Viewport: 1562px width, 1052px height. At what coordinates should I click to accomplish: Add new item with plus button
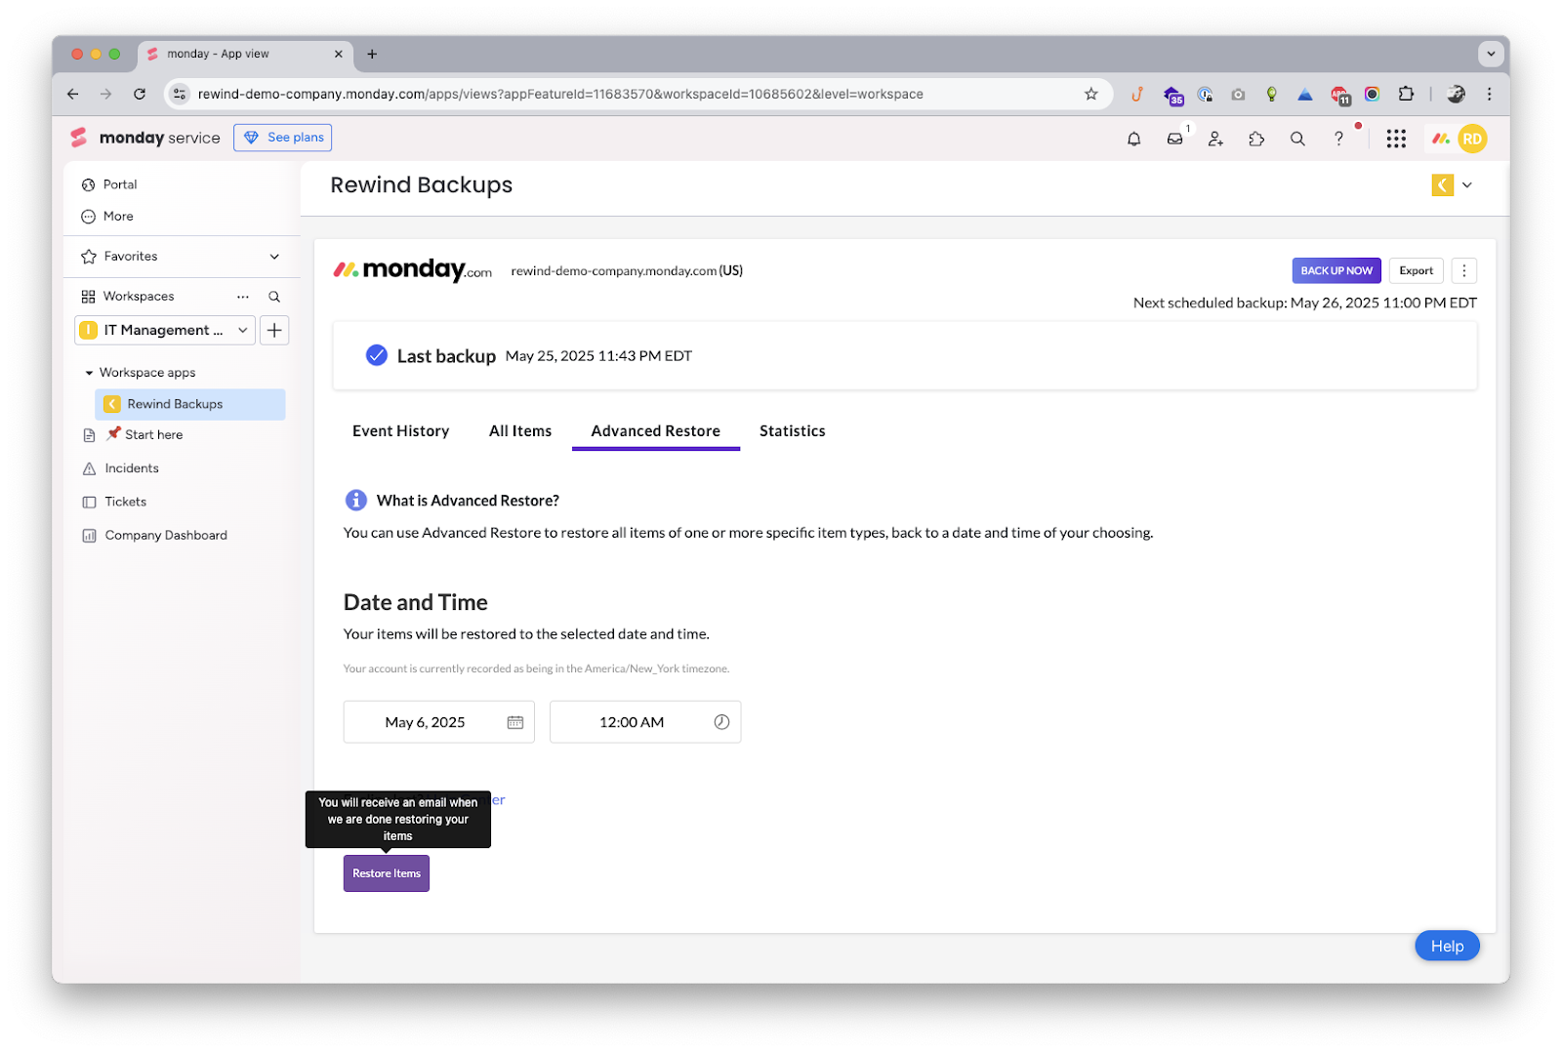tap(274, 331)
